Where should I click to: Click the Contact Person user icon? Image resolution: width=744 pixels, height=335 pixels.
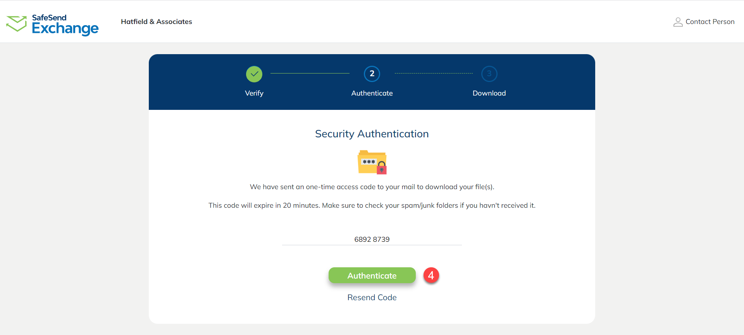678,22
